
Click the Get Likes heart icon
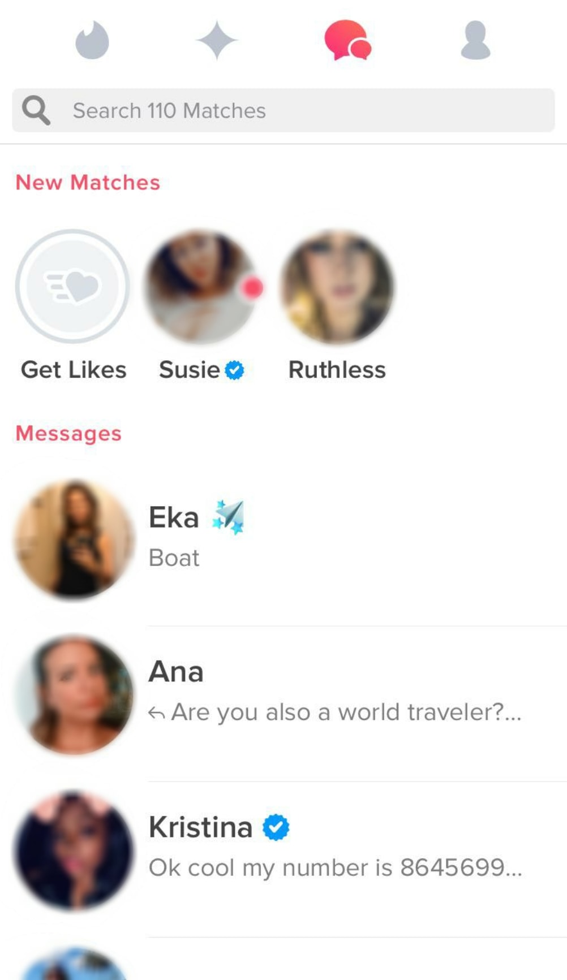click(x=72, y=286)
